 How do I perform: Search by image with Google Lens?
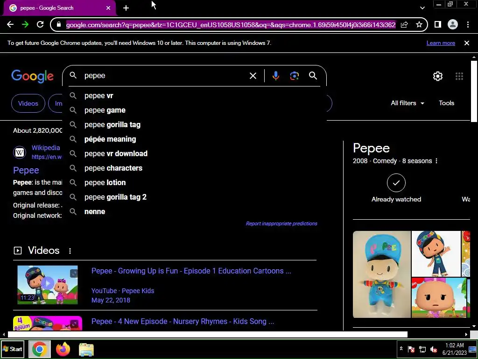[x=295, y=76]
